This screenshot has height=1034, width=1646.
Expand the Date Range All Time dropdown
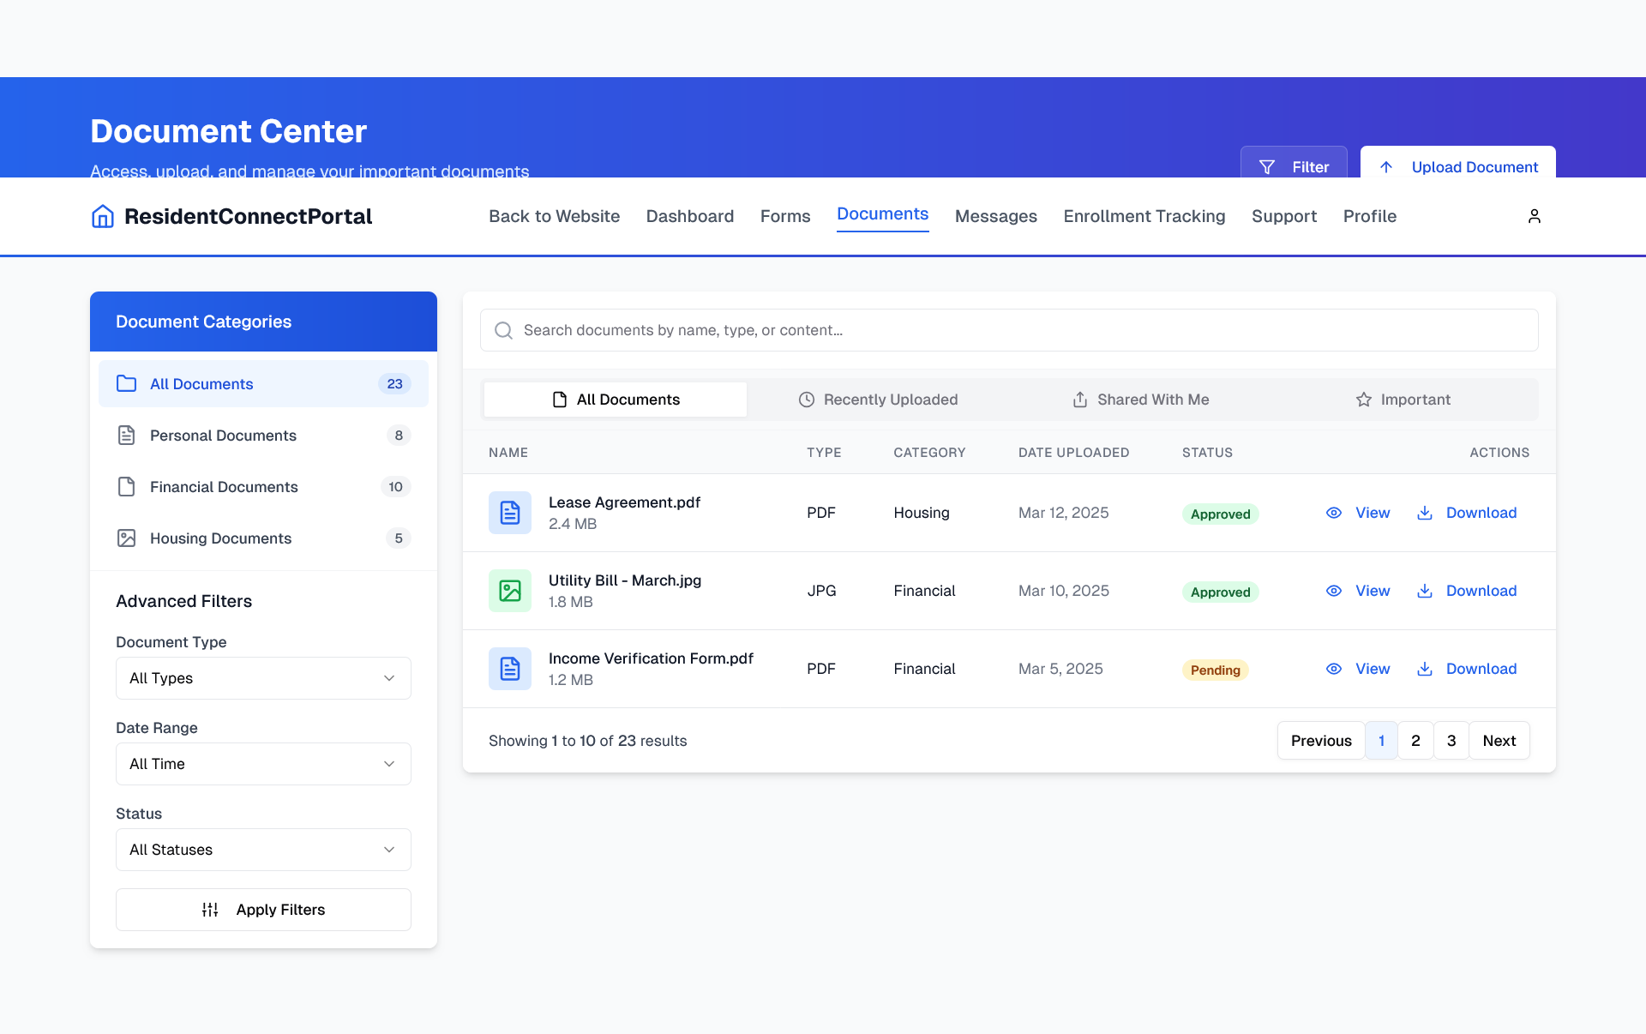click(263, 764)
